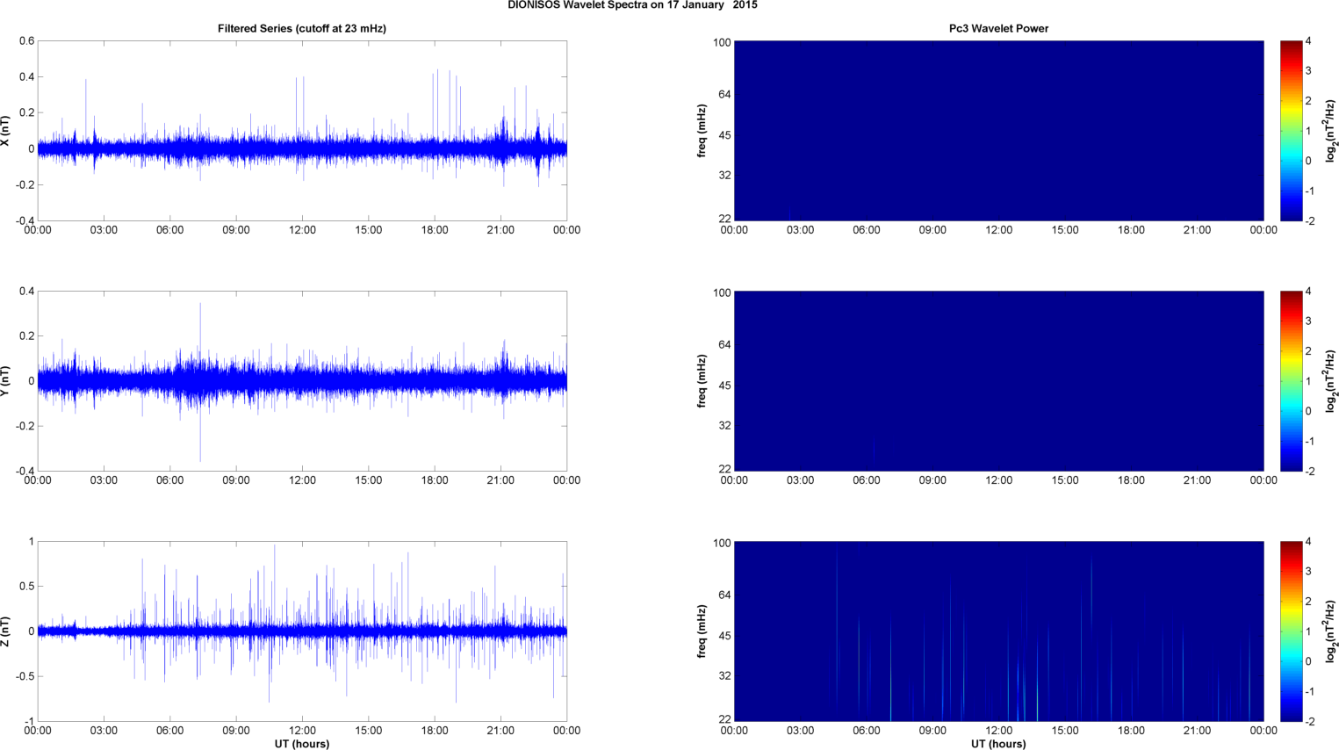1339x750 pixels.
Task: Click UT (hours) label under Z series plot
Action: tap(302, 744)
